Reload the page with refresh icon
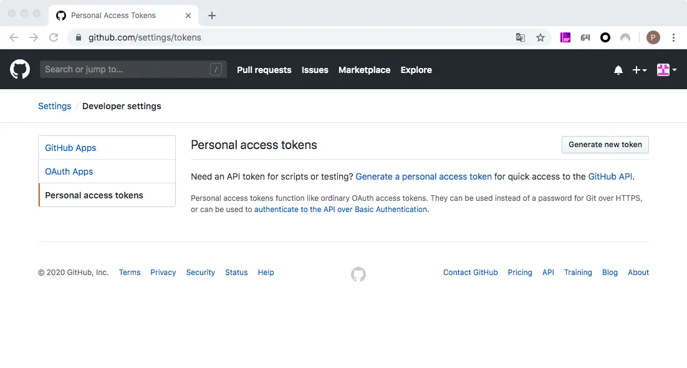 pyautogui.click(x=54, y=37)
